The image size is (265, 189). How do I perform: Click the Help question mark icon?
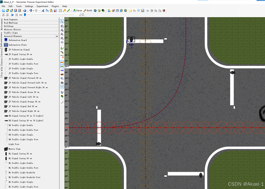click(x=25, y=11)
